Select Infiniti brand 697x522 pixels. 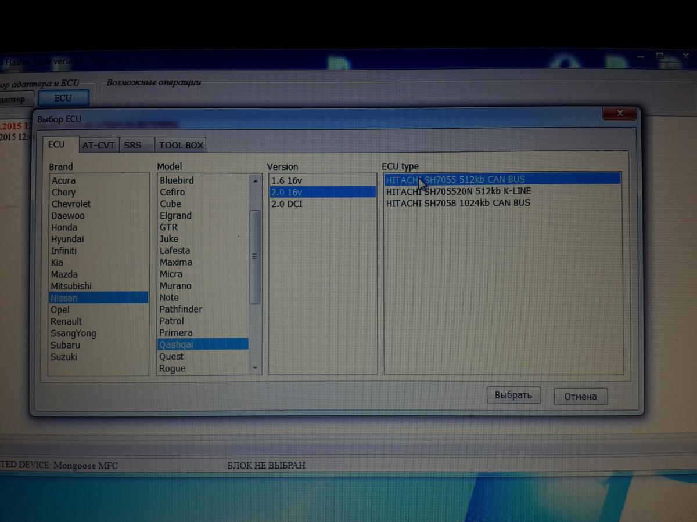[98, 251]
